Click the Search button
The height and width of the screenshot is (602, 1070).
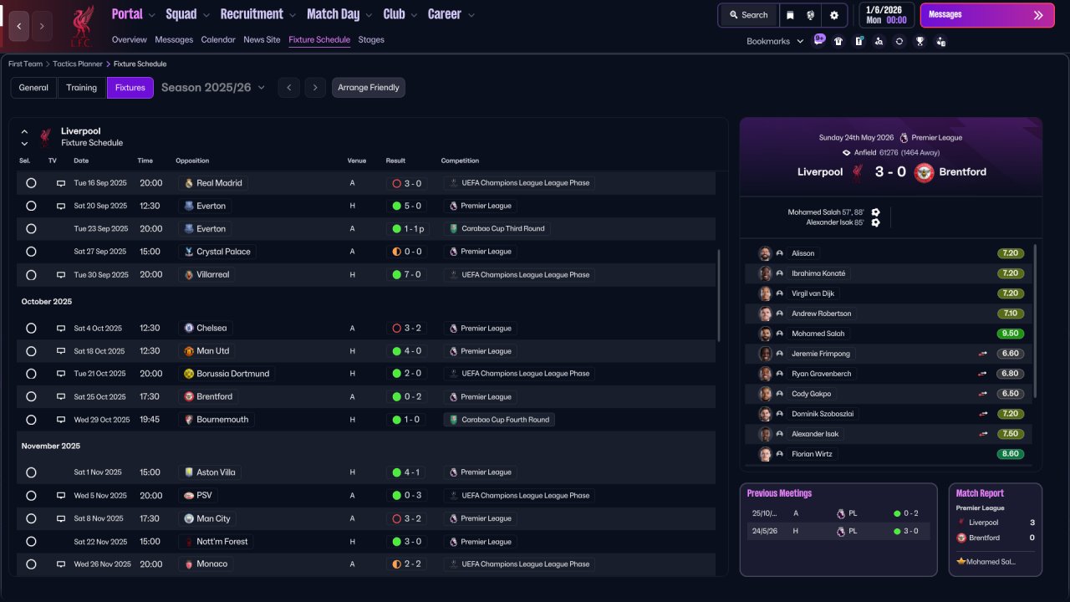click(x=748, y=15)
